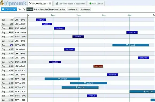155x102 pixels.
Task: Sort flights by Departure time
Action: point(53,9)
